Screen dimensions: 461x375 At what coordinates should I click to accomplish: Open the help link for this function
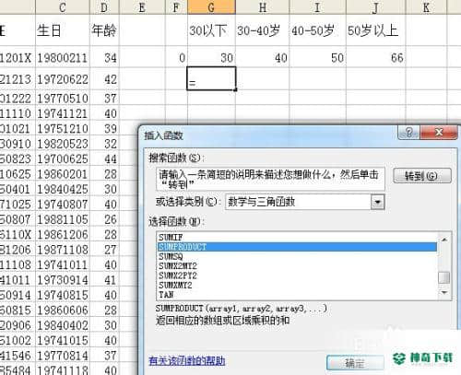(x=187, y=361)
